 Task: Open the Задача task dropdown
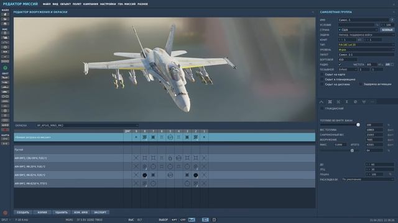click(366, 35)
